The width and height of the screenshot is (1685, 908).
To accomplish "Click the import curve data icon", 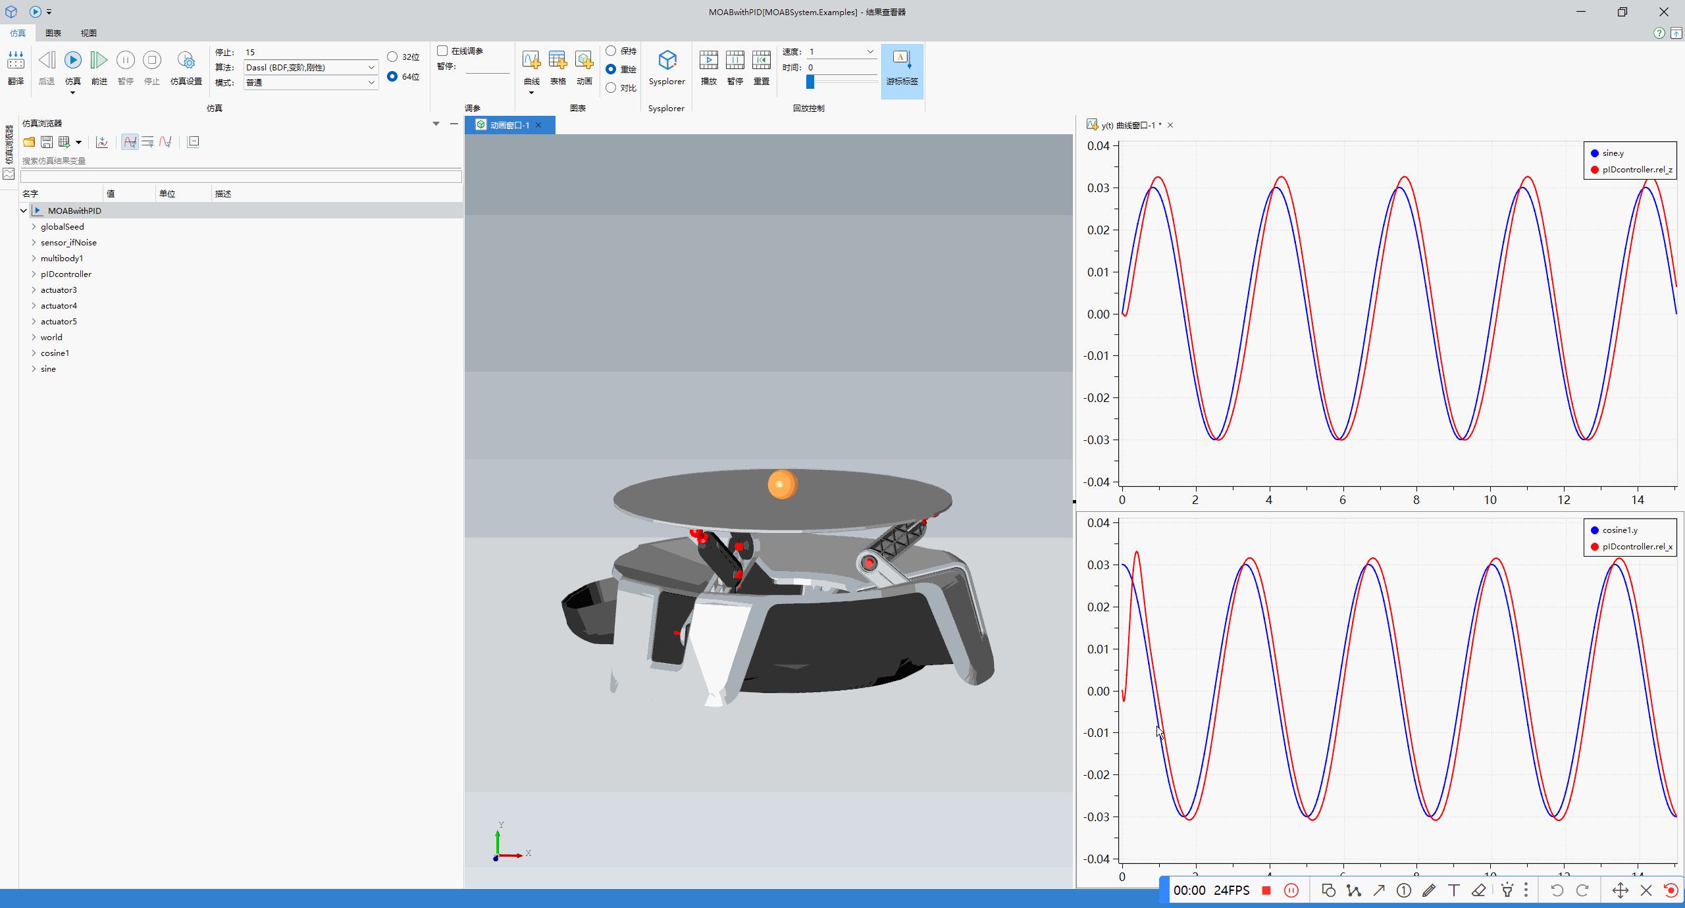I will click(x=102, y=142).
